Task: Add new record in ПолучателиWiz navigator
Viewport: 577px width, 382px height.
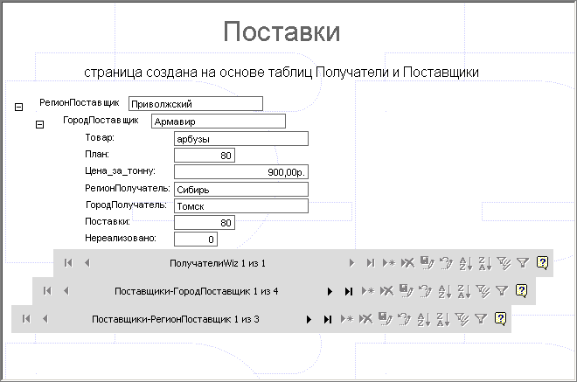Action: 389,263
